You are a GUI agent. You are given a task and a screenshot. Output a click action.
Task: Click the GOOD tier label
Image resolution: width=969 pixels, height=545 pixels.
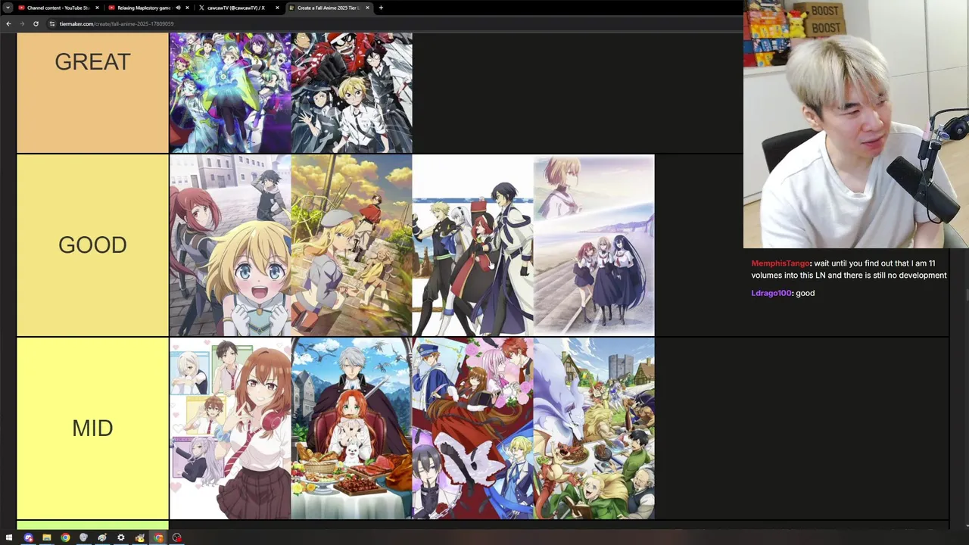(92, 244)
